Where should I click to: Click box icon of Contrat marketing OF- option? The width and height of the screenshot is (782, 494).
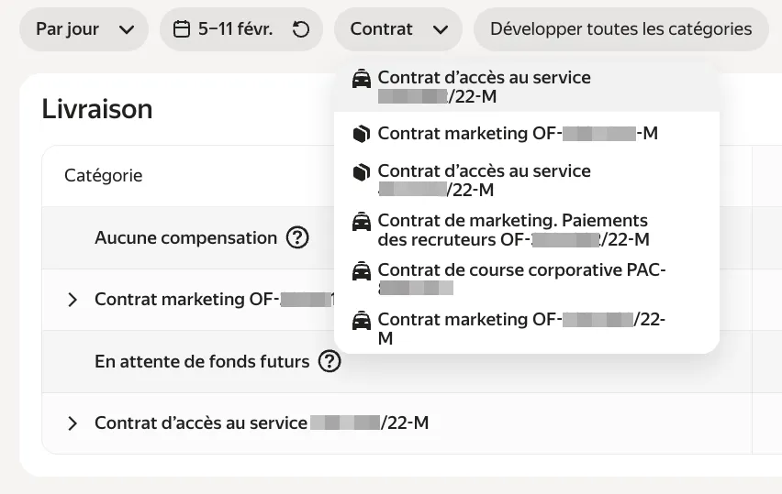click(x=362, y=134)
